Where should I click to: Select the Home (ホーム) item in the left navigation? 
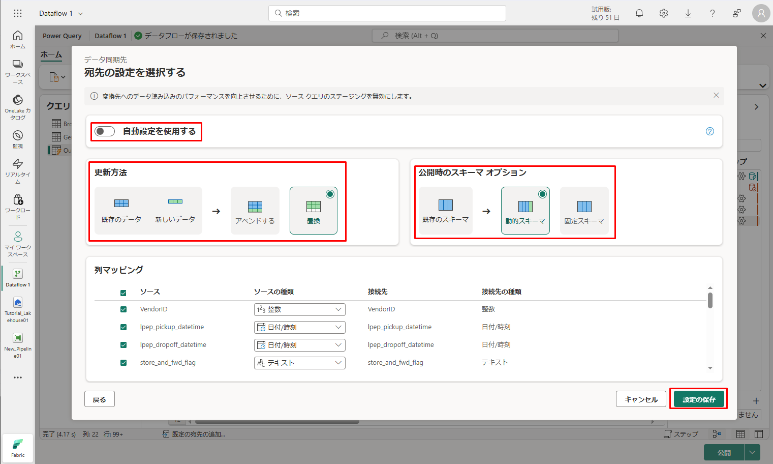(x=18, y=39)
